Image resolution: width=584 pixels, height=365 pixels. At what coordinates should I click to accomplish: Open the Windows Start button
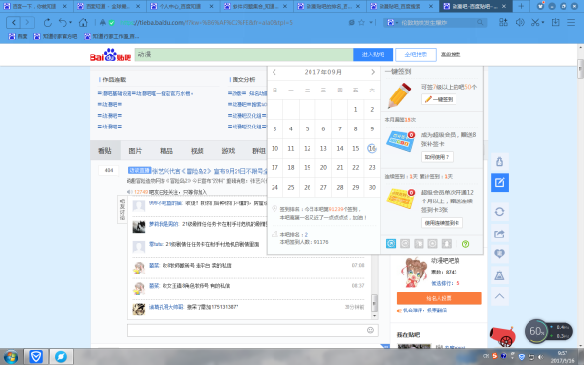pyautogui.click(x=11, y=357)
